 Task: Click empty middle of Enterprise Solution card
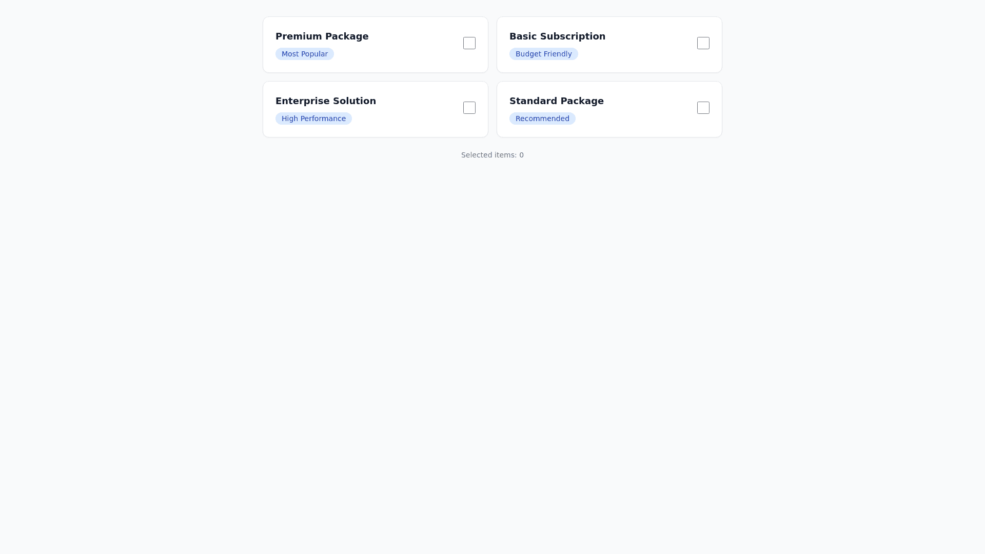click(x=416, y=110)
